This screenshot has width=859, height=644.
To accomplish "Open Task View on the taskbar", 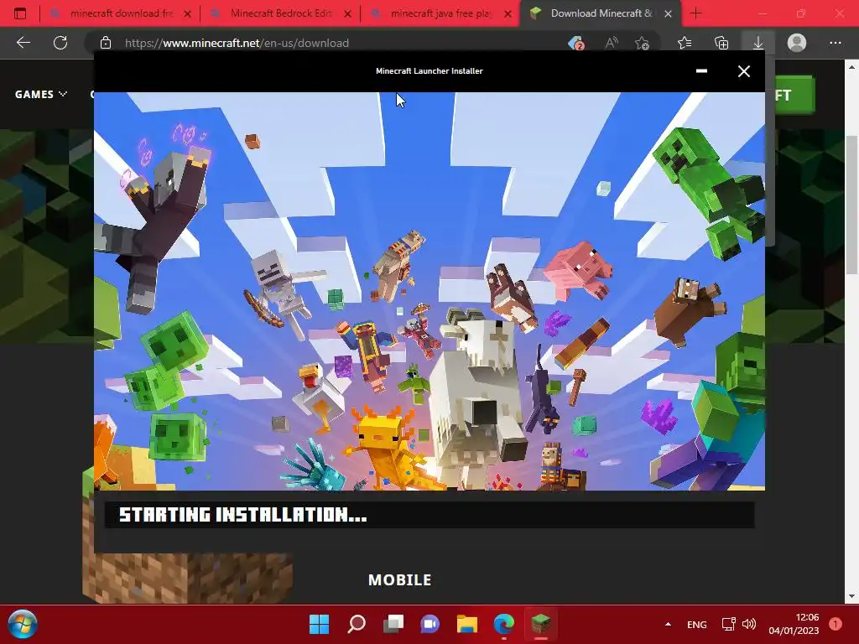I will pos(393,624).
